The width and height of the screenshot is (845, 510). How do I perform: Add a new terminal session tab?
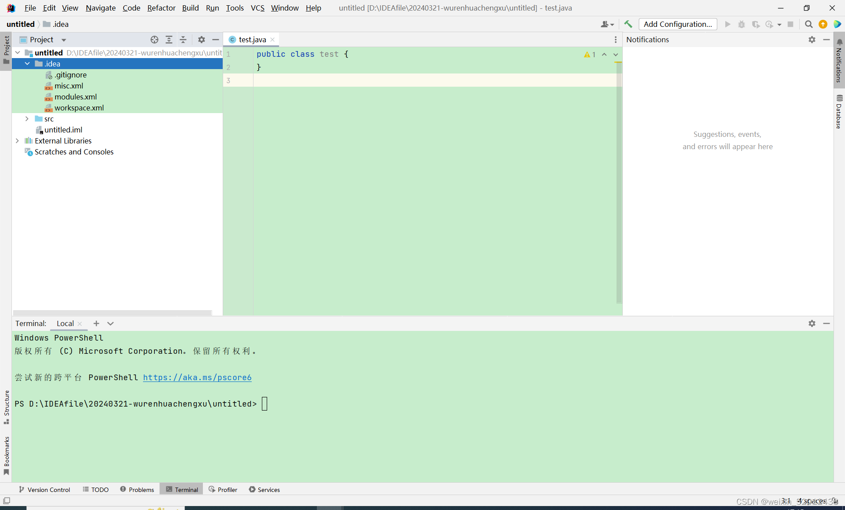[96, 323]
